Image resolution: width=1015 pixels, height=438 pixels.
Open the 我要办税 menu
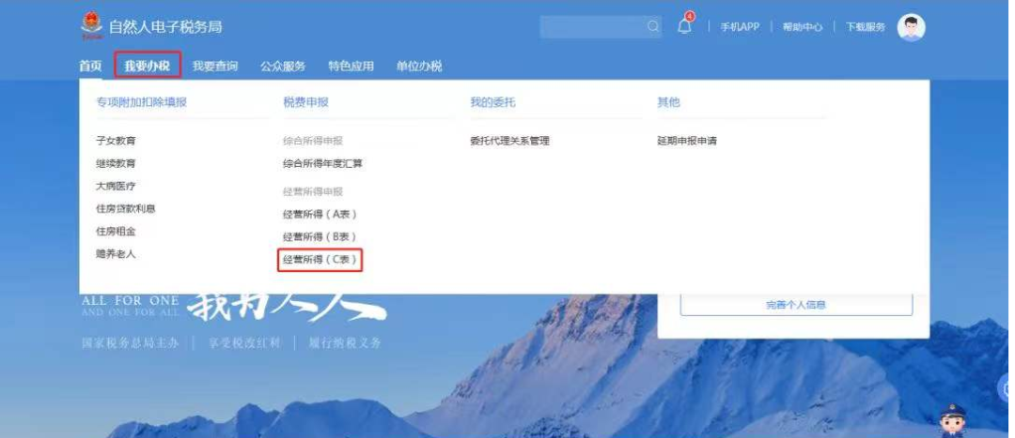click(x=147, y=66)
